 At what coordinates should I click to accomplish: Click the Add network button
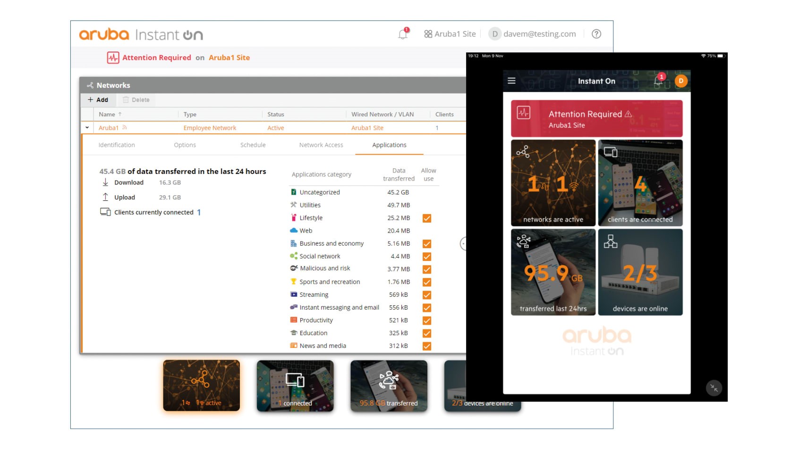(98, 100)
